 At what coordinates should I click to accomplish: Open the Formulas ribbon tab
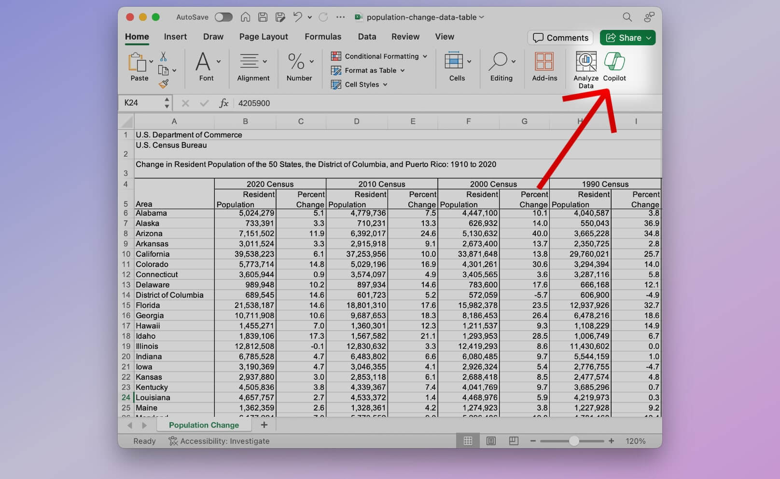pos(322,37)
